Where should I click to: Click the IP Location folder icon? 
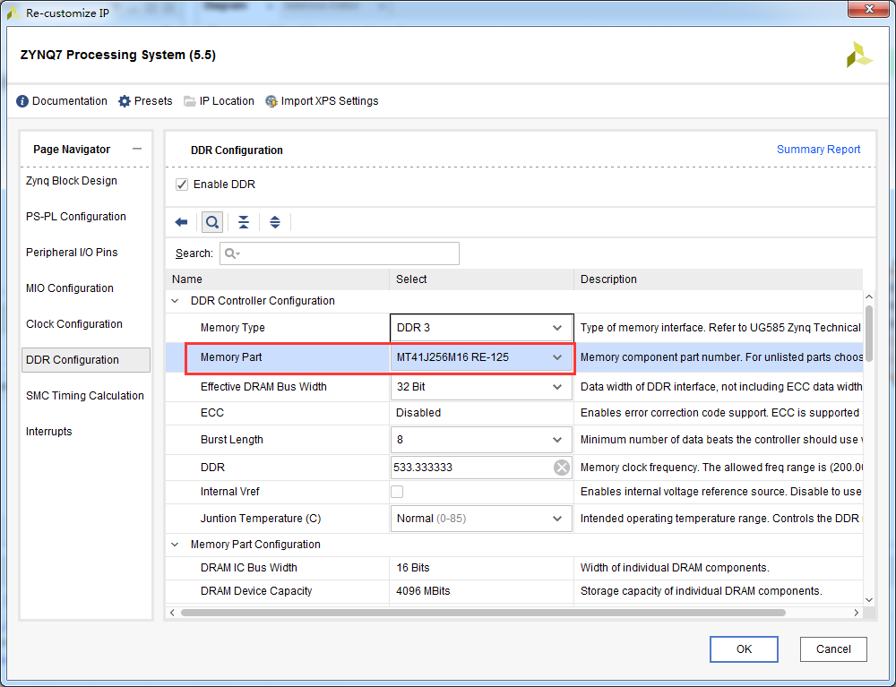[189, 101]
